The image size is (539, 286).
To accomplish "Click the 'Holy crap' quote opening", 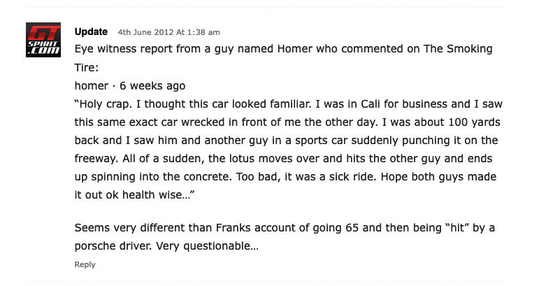I will point(103,104).
